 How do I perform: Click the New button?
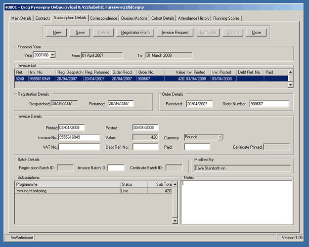pyautogui.click(x=56, y=32)
